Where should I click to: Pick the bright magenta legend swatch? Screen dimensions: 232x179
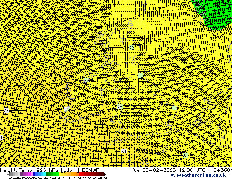tap(29, 174)
